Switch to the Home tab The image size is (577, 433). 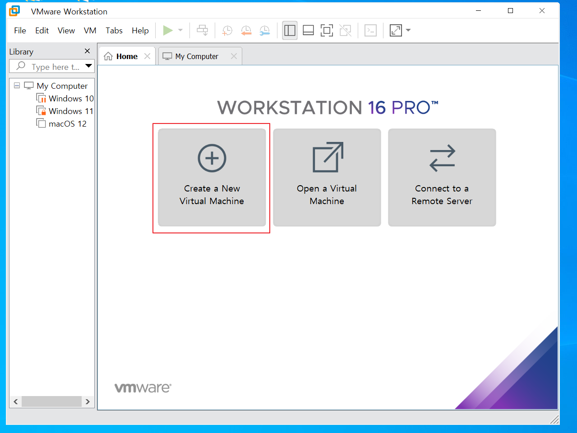coord(127,56)
